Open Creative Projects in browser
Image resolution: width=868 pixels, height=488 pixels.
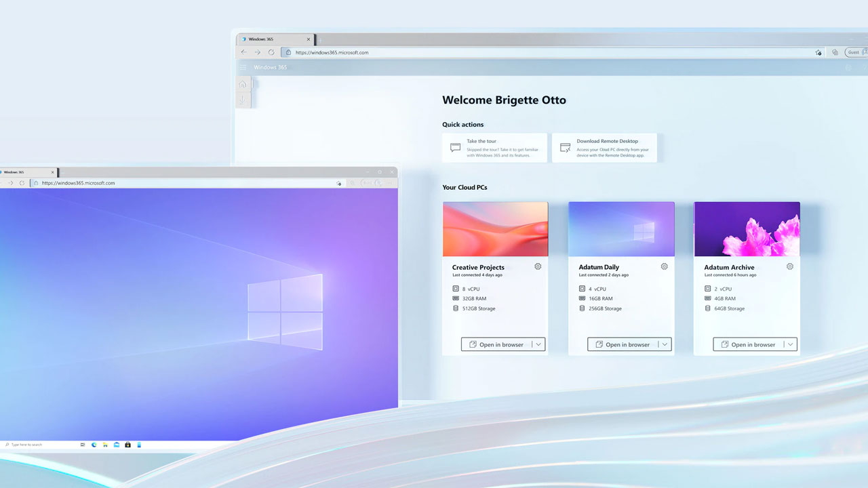pos(496,344)
